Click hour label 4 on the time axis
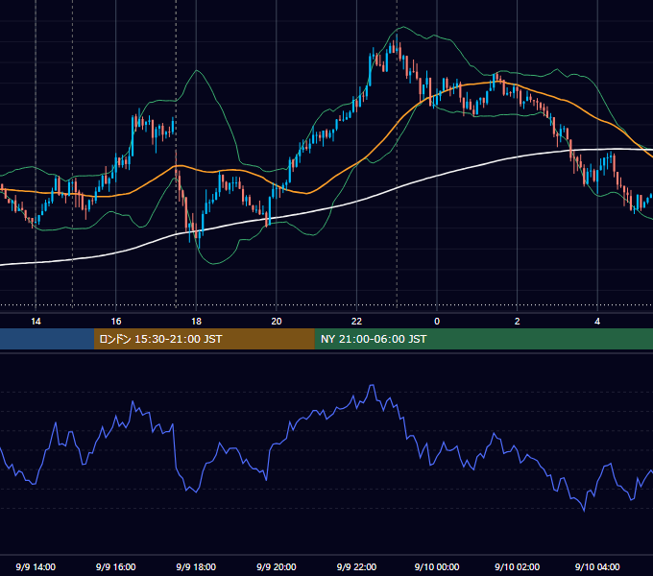This screenshot has height=576, width=653. click(597, 322)
